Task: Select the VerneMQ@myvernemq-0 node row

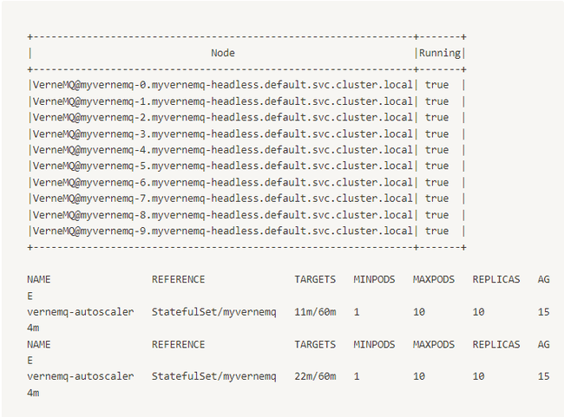Action: point(246,85)
